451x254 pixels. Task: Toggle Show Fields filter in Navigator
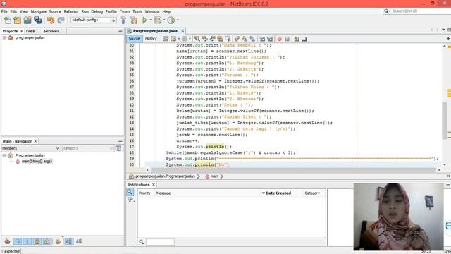tap(17, 241)
